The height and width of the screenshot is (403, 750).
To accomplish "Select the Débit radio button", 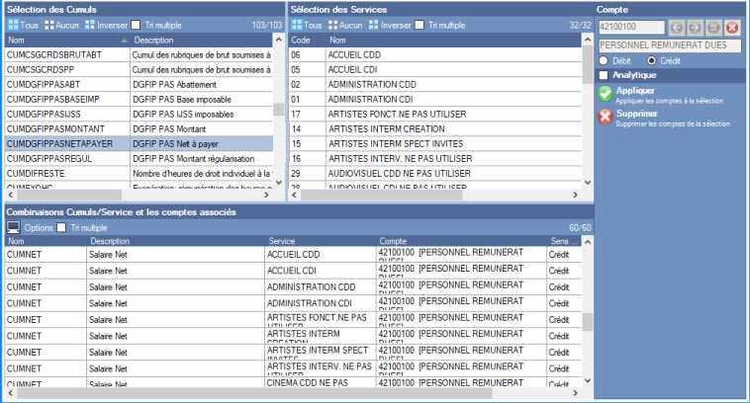I will 607,60.
